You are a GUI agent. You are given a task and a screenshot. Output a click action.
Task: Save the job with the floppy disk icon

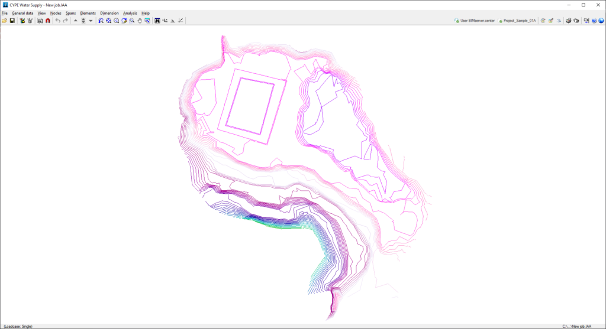(x=12, y=21)
